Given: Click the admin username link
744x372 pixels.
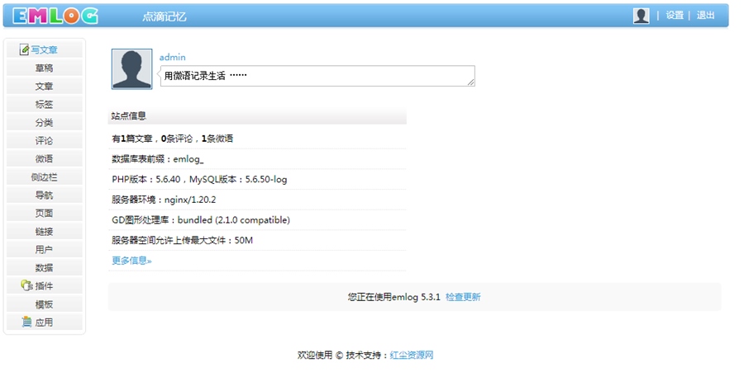Looking at the screenshot, I should point(172,57).
